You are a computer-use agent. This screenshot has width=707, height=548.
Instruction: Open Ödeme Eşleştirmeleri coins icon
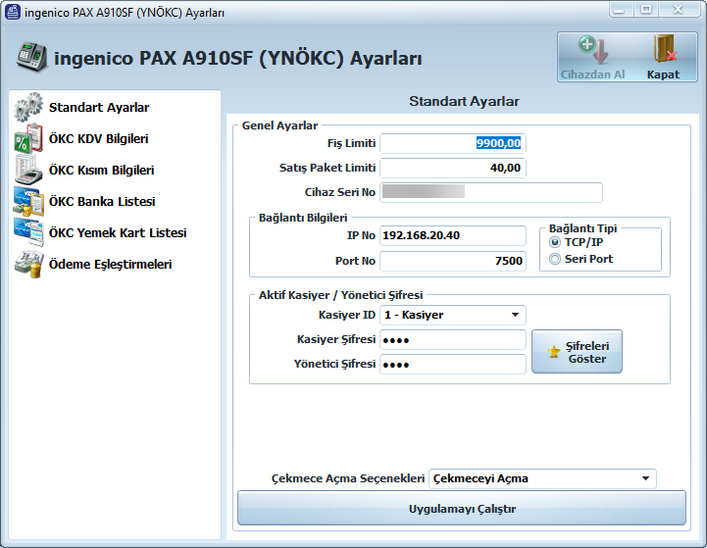[x=27, y=264]
